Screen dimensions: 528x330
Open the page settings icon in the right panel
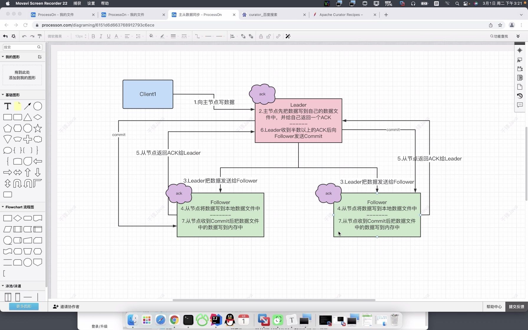(520, 87)
